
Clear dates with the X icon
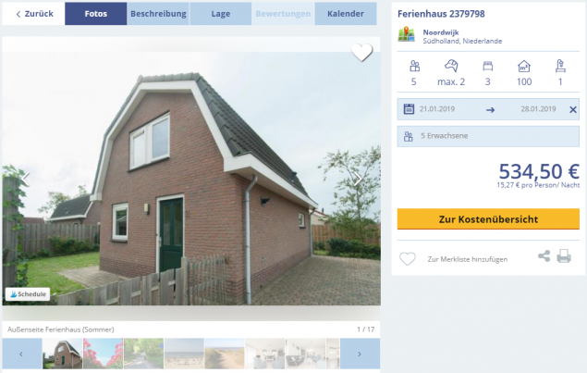coord(573,109)
